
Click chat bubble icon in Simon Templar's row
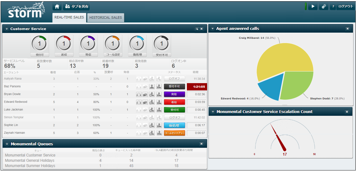click(x=145, y=118)
